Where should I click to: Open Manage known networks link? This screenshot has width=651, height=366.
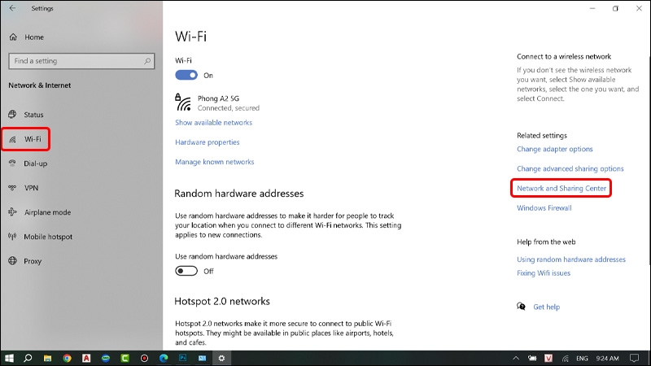point(214,162)
